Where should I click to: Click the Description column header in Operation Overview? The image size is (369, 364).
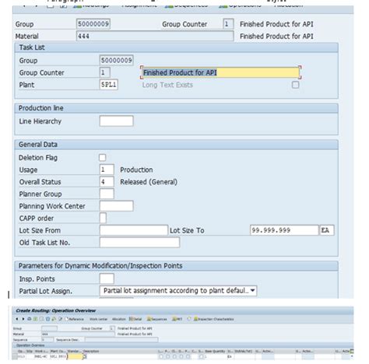tap(91, 352)
